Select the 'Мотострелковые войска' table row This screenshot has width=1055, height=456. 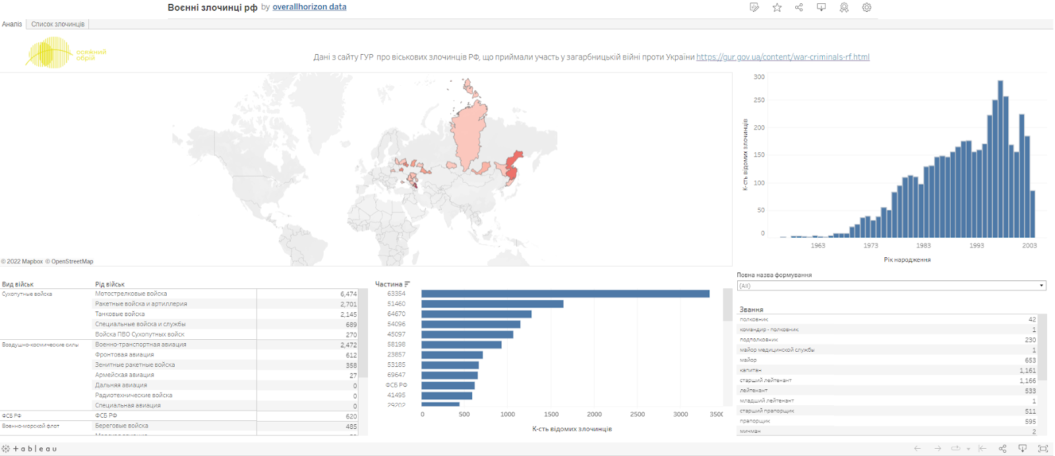click(x=131, y=294)
